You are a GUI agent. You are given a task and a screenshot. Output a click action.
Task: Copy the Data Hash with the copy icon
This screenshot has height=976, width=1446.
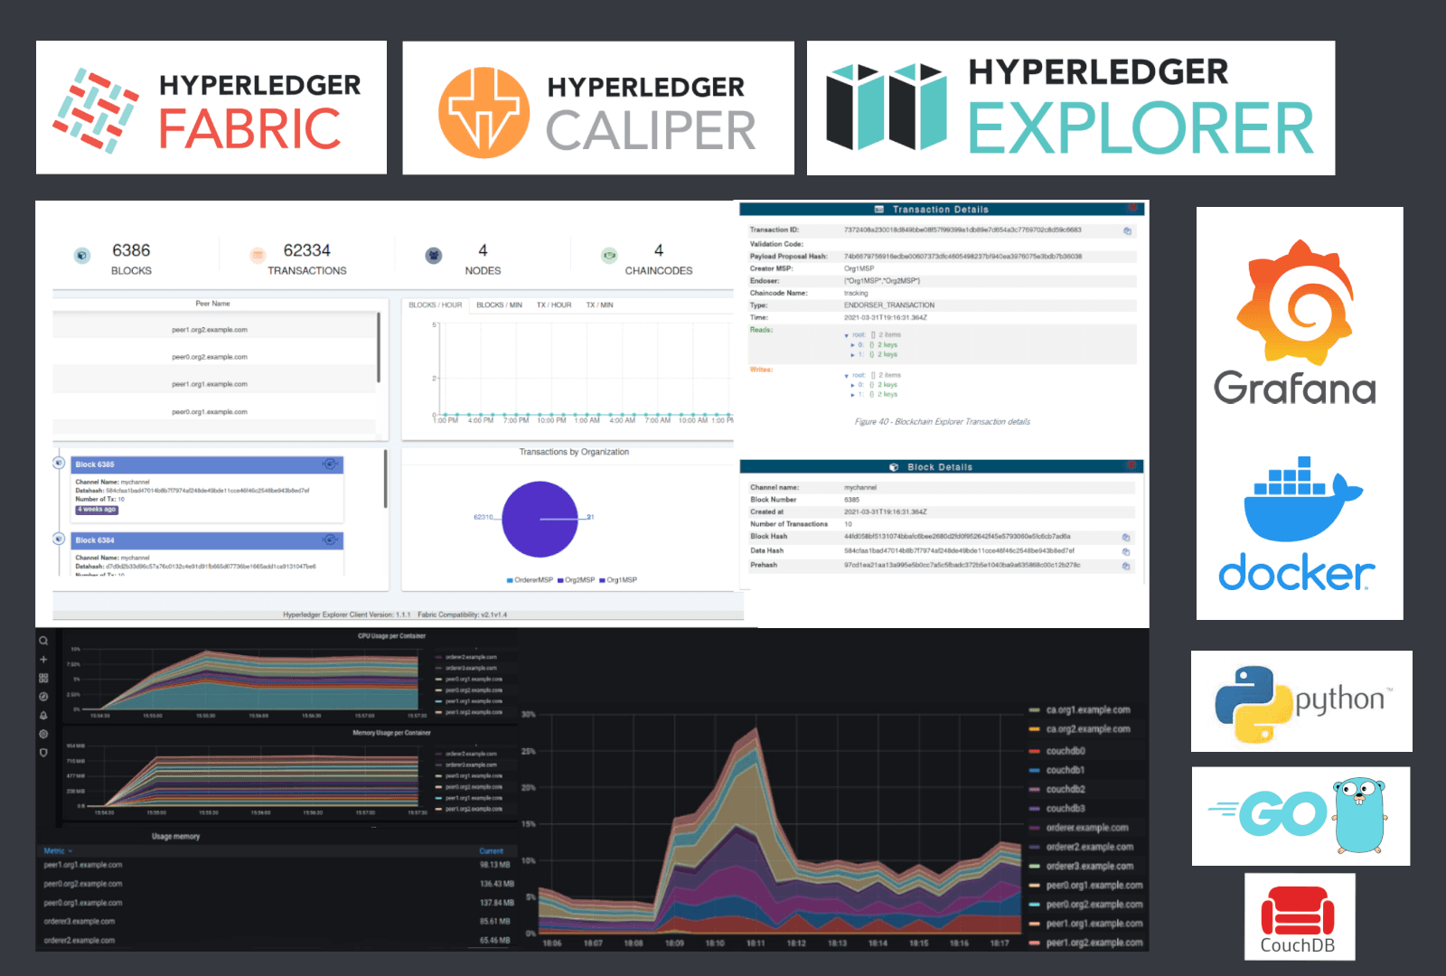pos(1126,551)
